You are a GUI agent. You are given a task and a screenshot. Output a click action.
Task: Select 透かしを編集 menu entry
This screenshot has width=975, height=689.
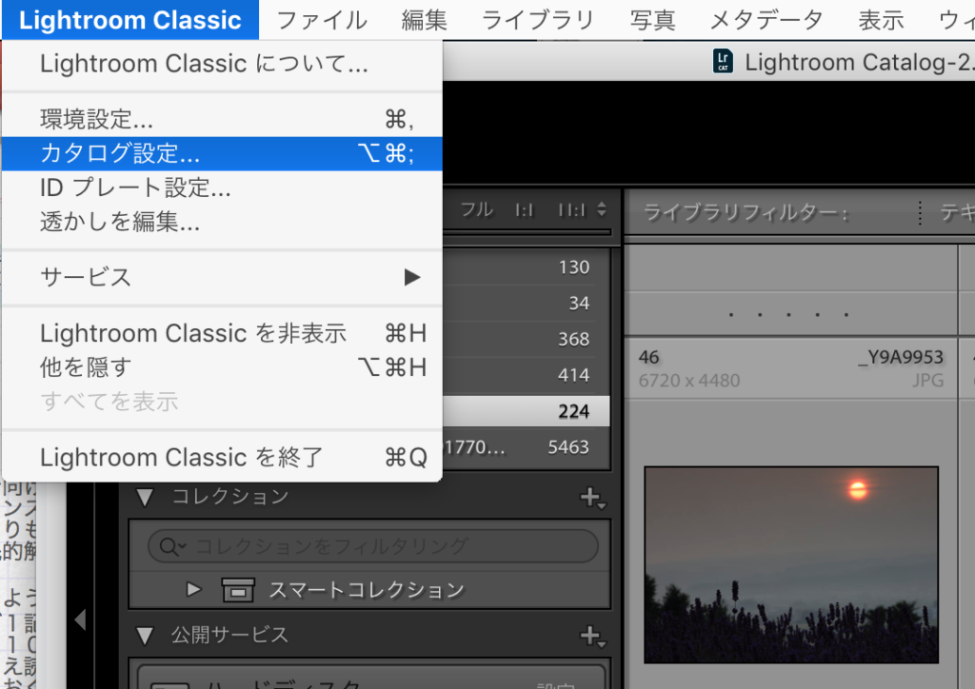[x=222, y=221]
